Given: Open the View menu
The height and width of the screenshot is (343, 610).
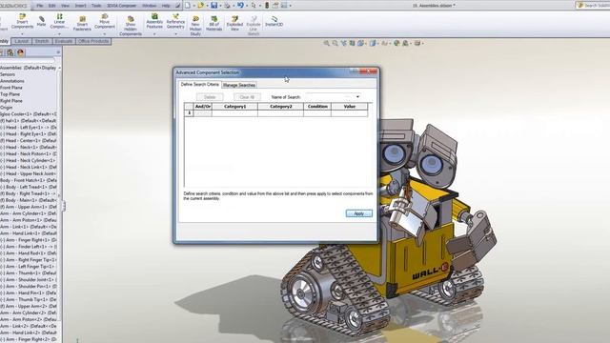Looking at the screenshot, I should point(65,6).
